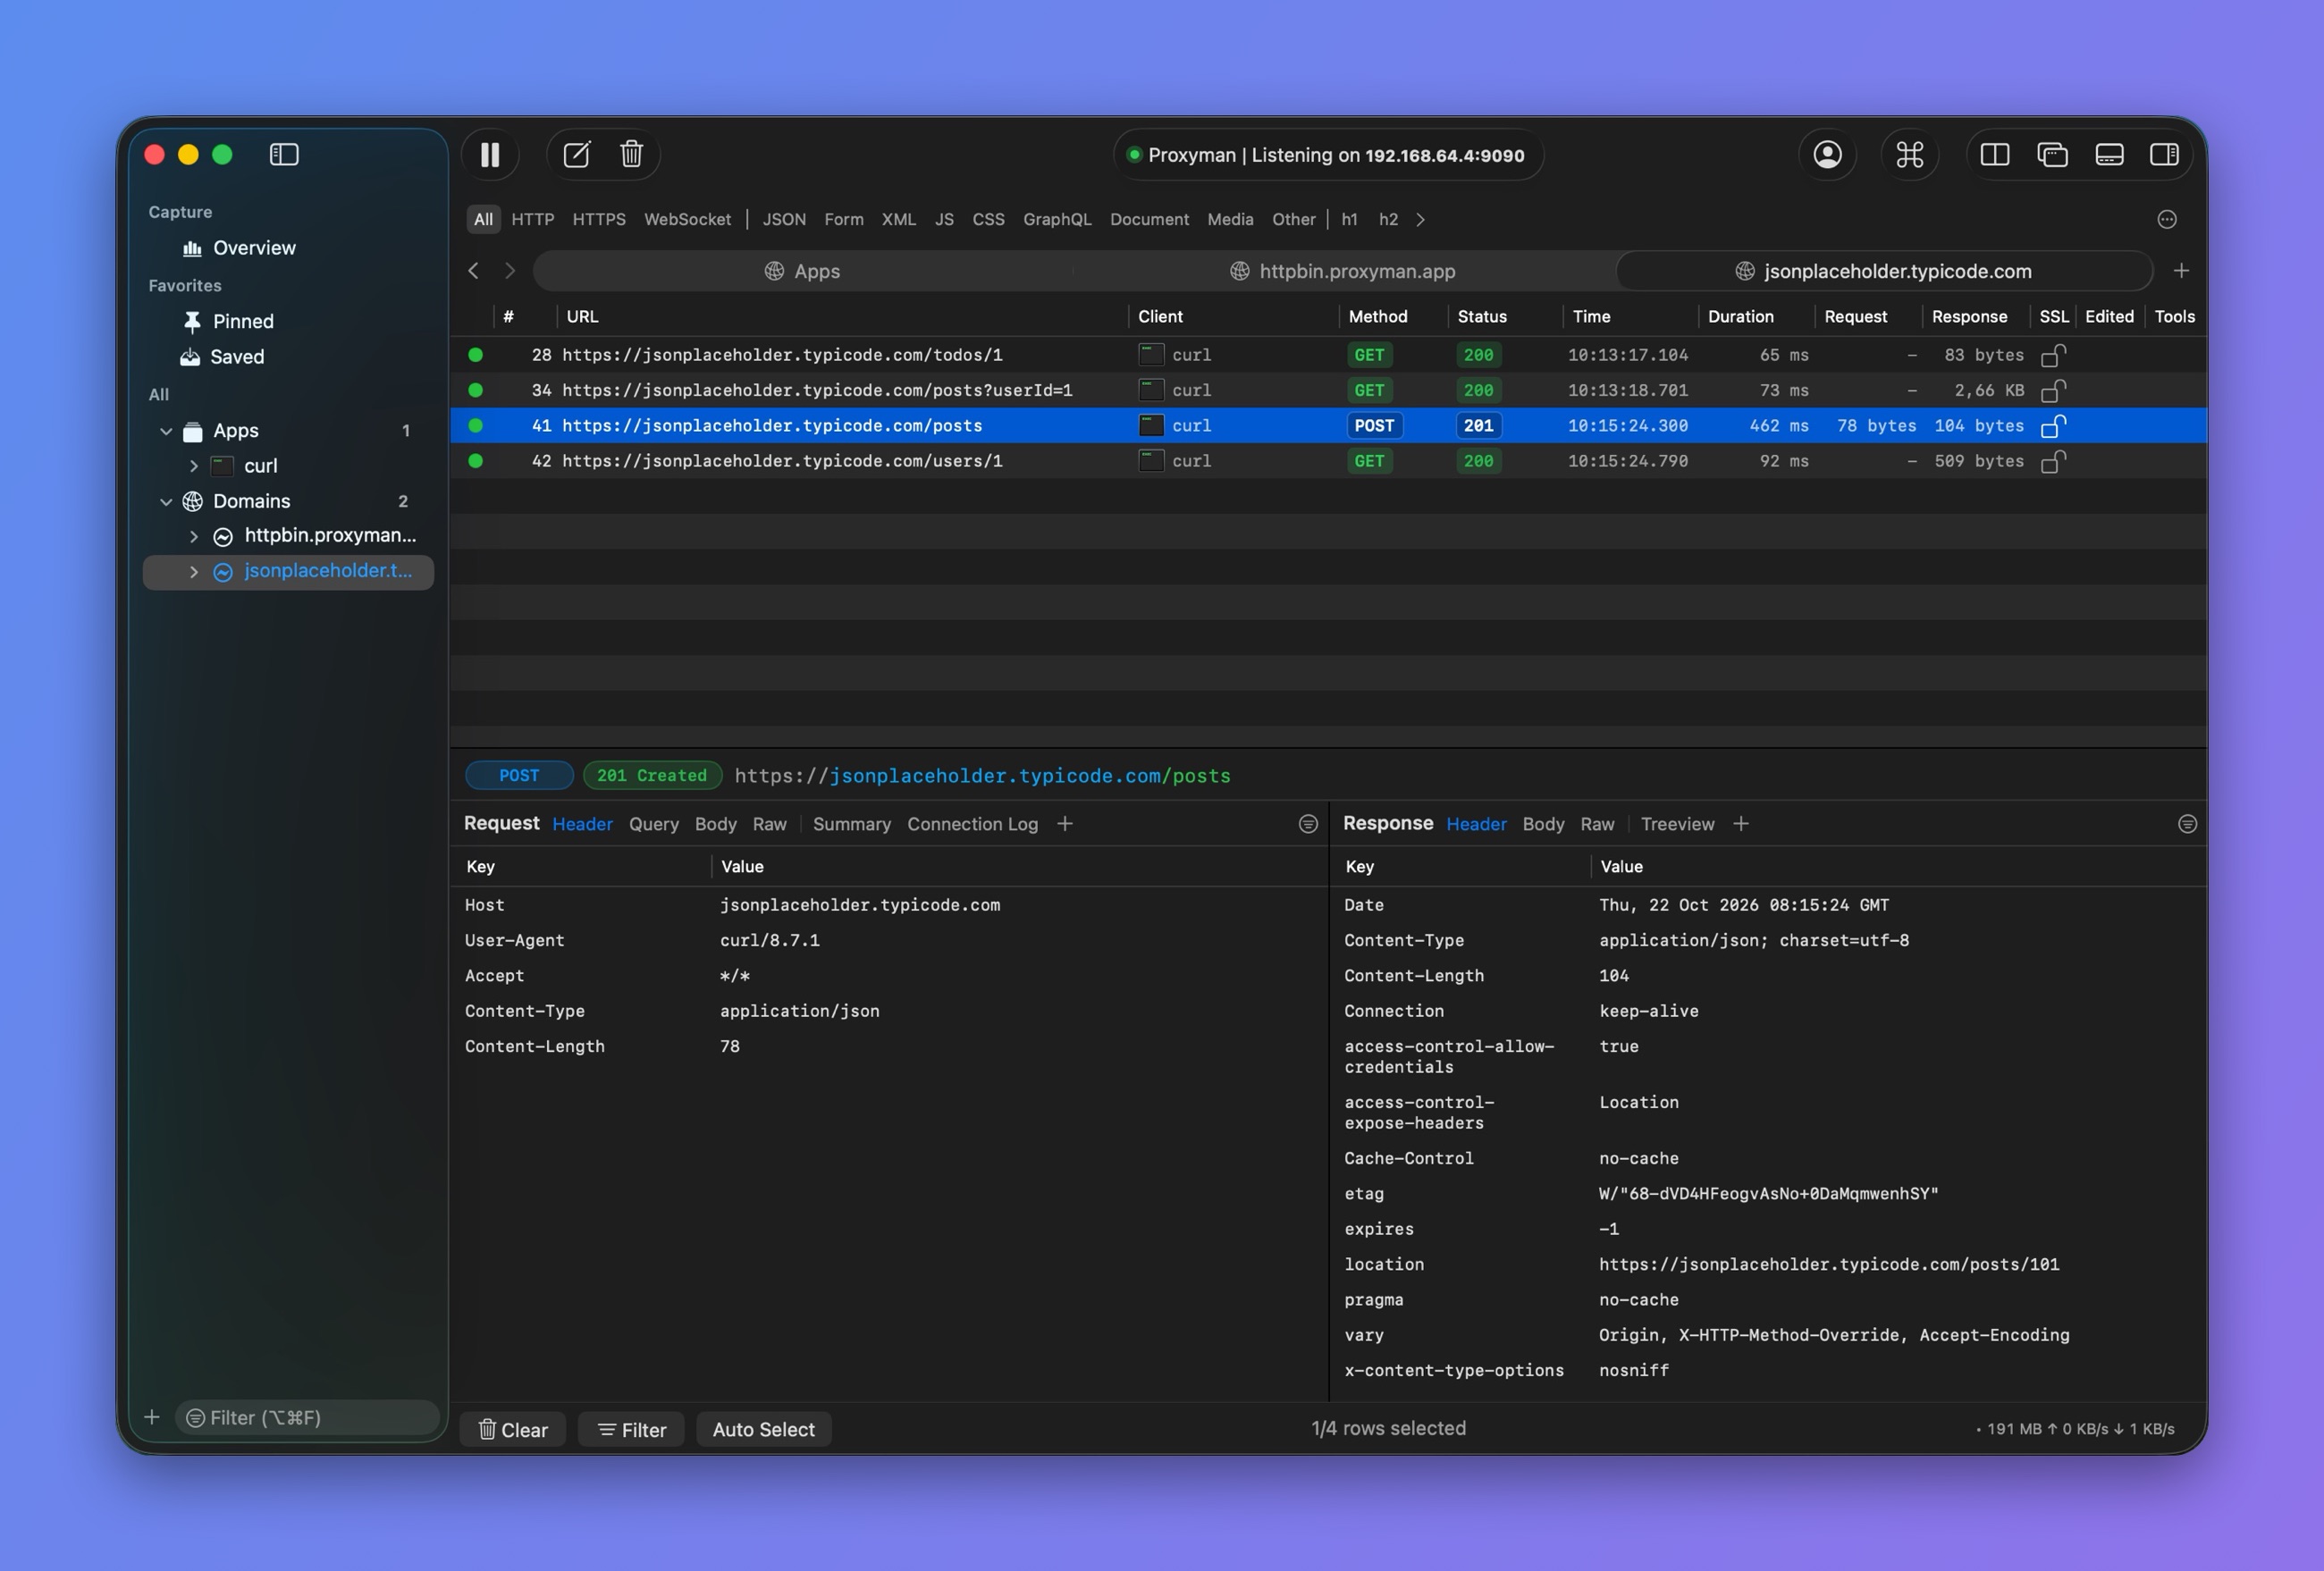Open filter bar options ellipsis icon

tap(2167, 220)
